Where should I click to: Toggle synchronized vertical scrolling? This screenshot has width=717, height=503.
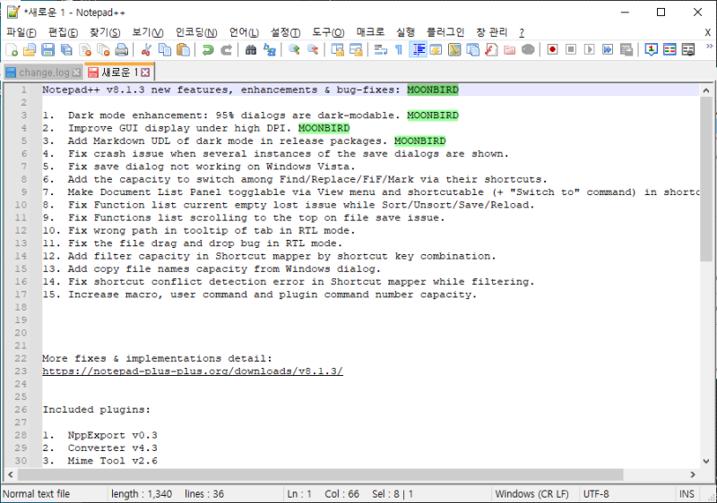pos(338,50)
